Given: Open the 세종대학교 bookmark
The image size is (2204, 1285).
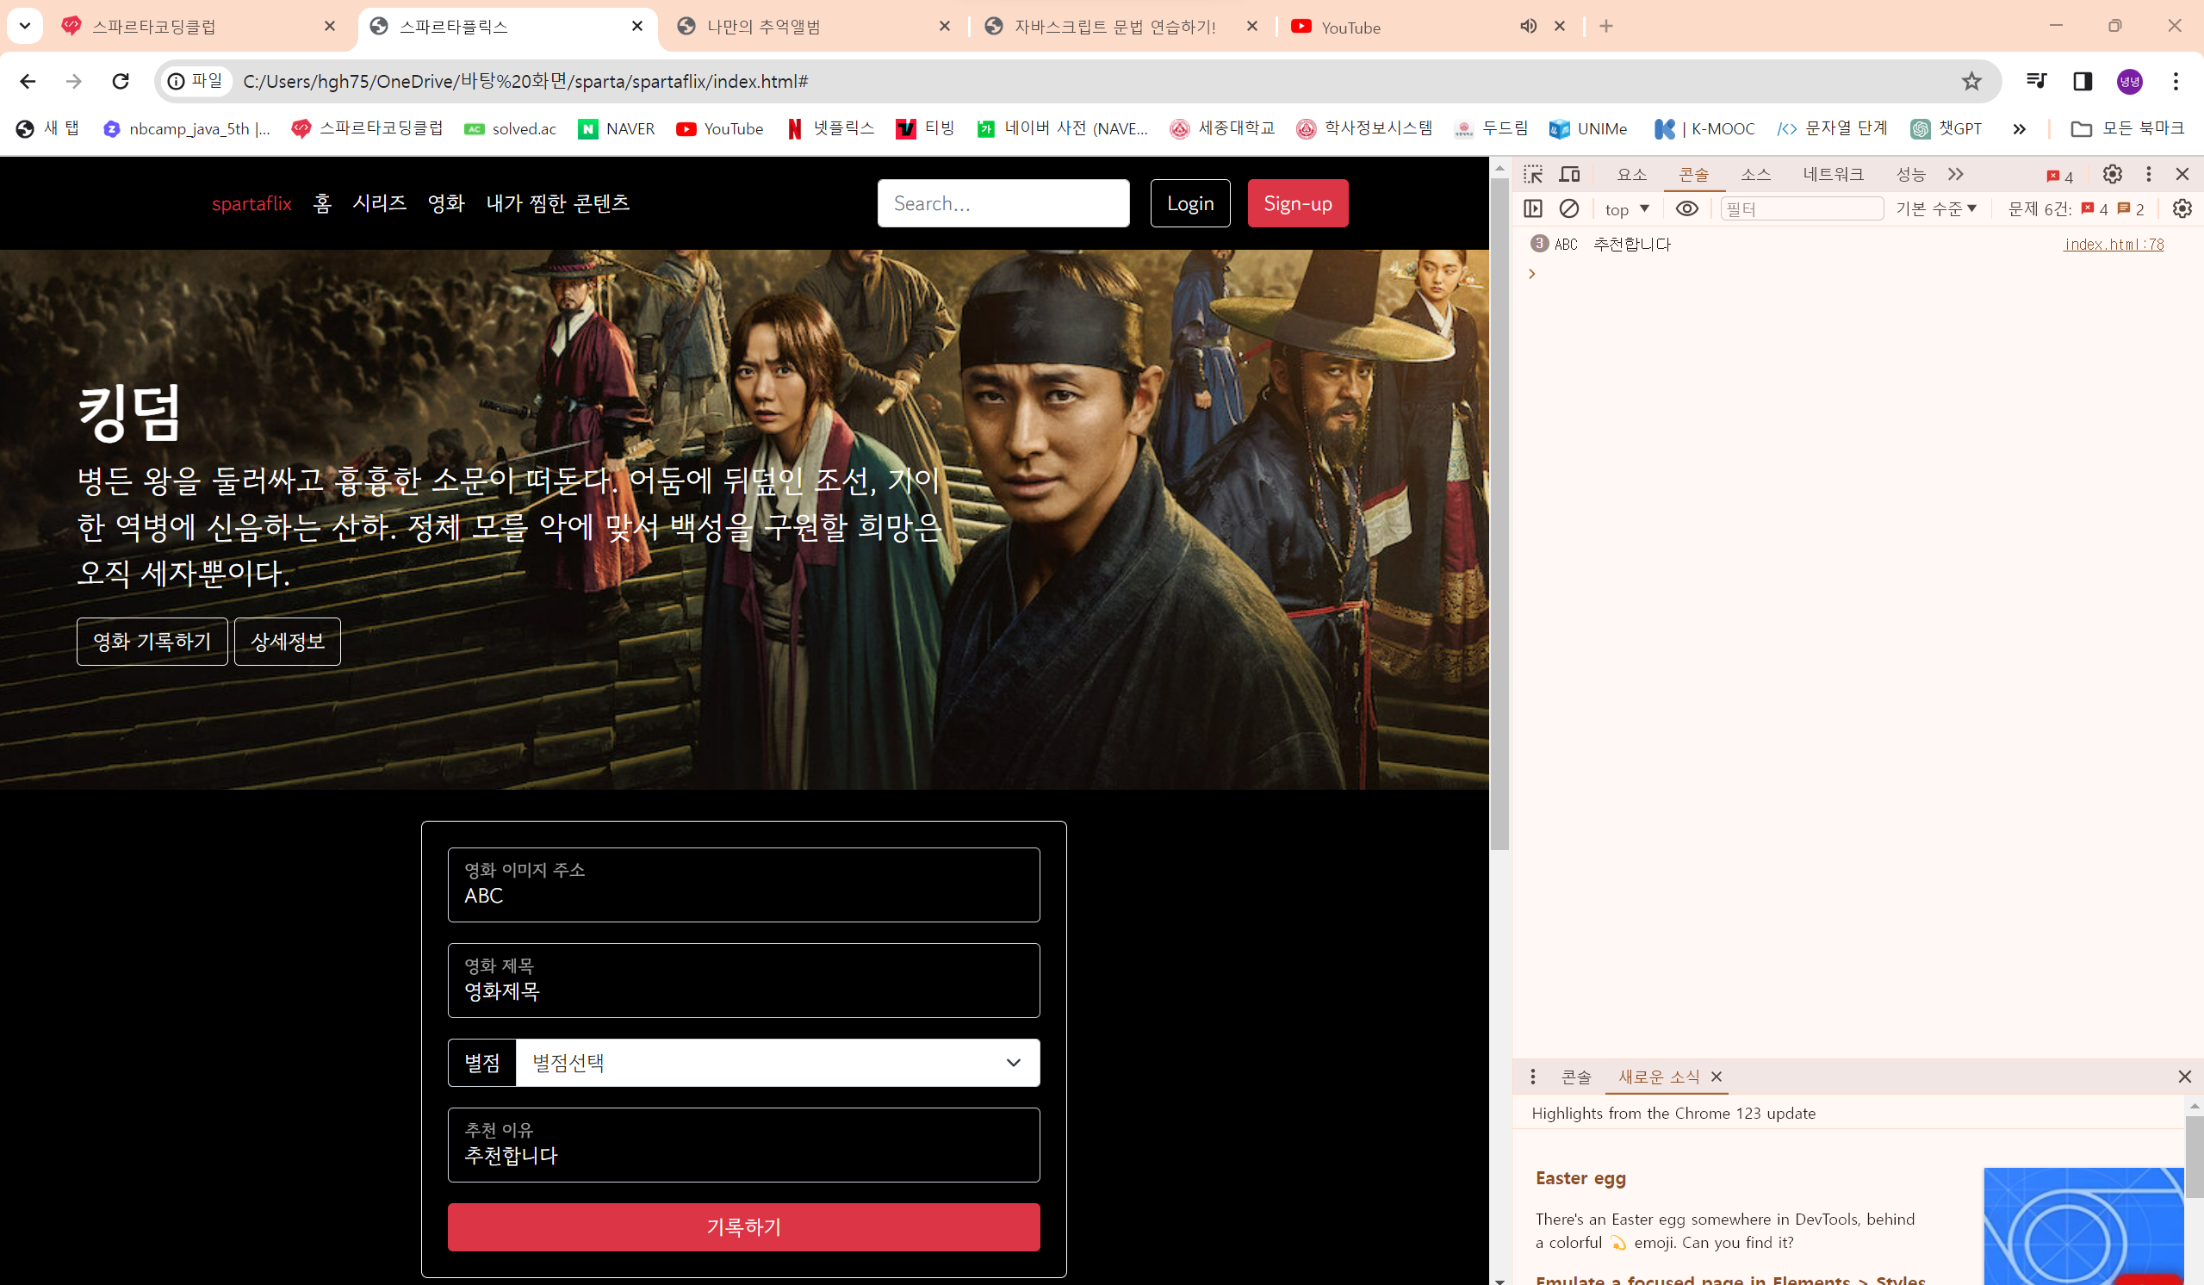Looking at the screenshot, I should tap(1222, 128).
